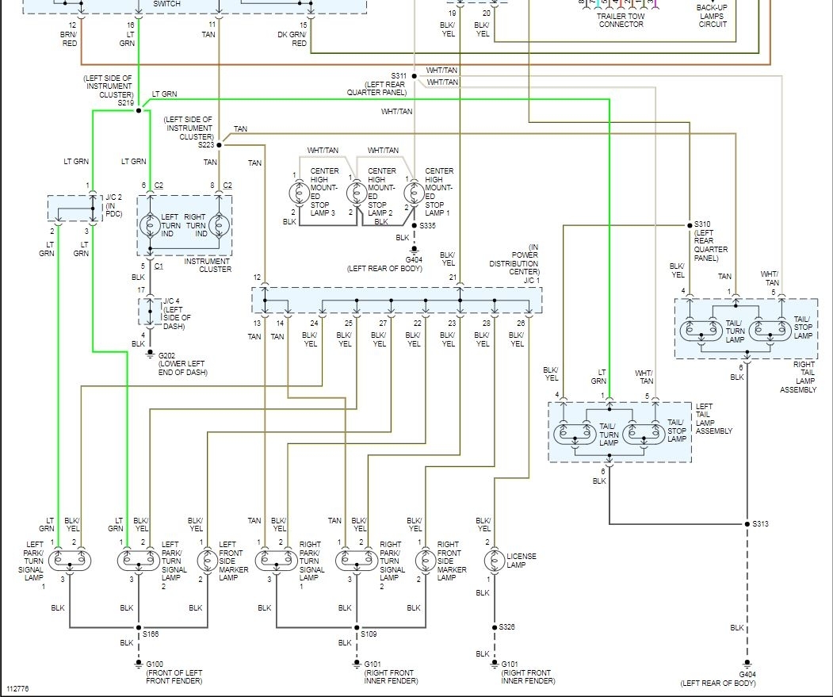The width and height of the screenshot is (833, 697).
Task: Select the Left Turn Indicator bulb symbol
Action: click(x=150, y=226)
